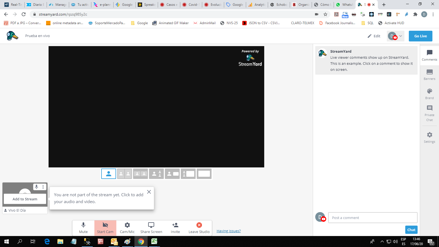Open Chrome's three-dot browser menu
This screenshot has width=439, height=247.
pyautogui.click(x=433, y=14)
